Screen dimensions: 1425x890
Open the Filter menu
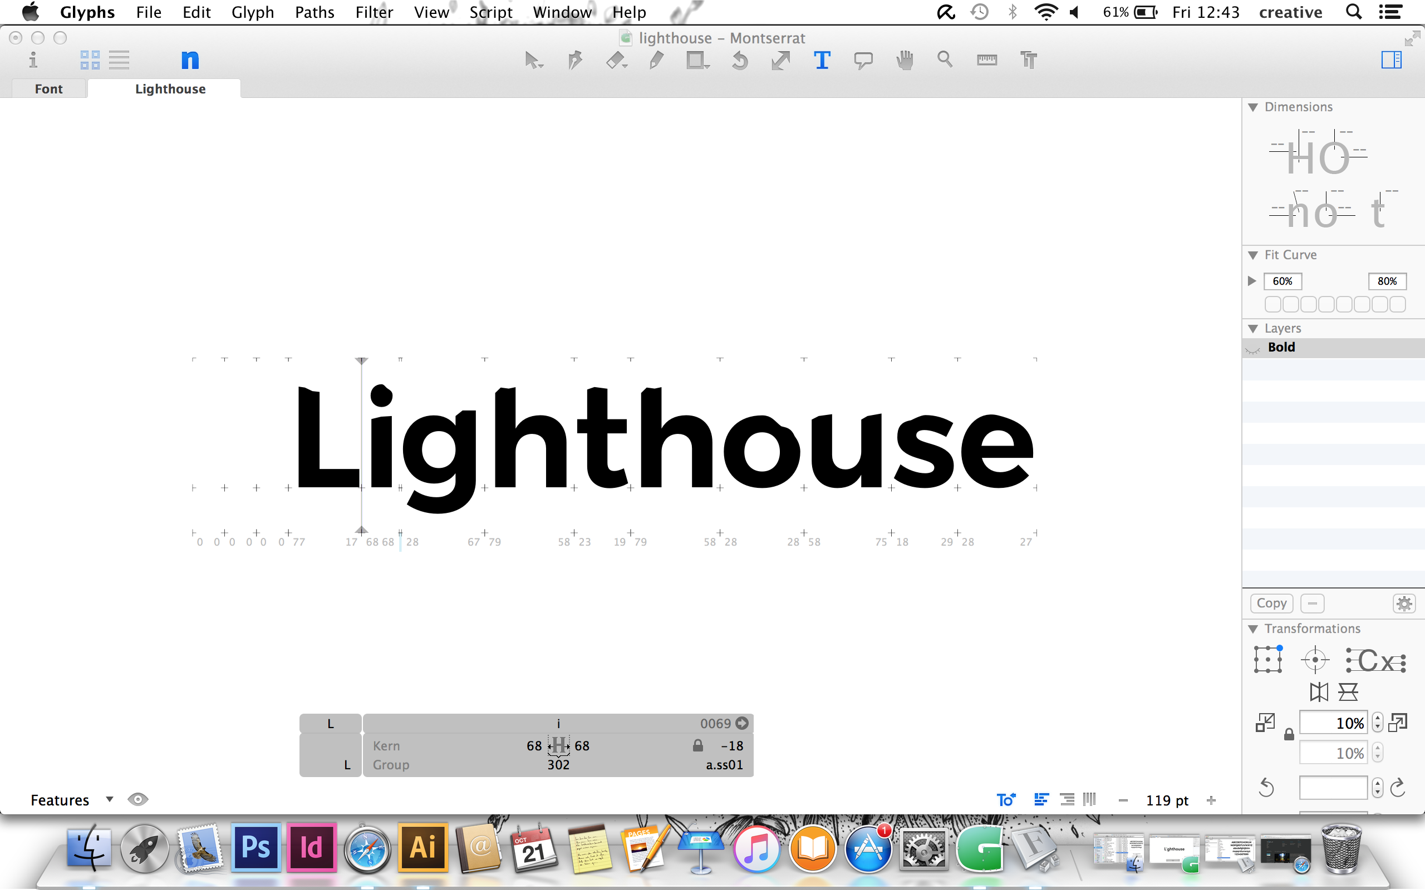click(374, 12)
